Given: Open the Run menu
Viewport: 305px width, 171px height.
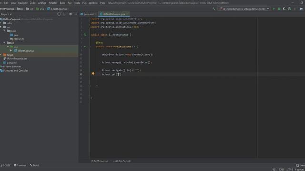Looking at the screenshot, I should point(70,3).
